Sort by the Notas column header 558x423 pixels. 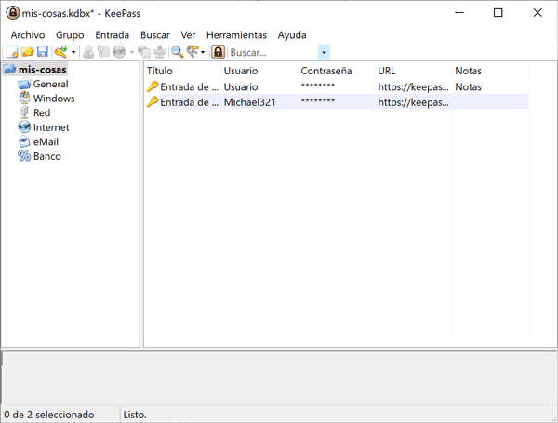coord(491,71)
